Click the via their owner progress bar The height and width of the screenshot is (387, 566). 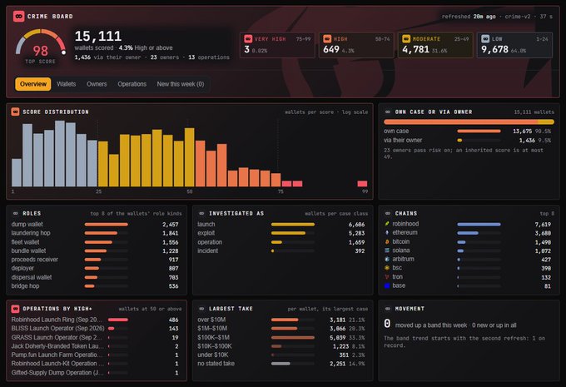tap(479, 140)
